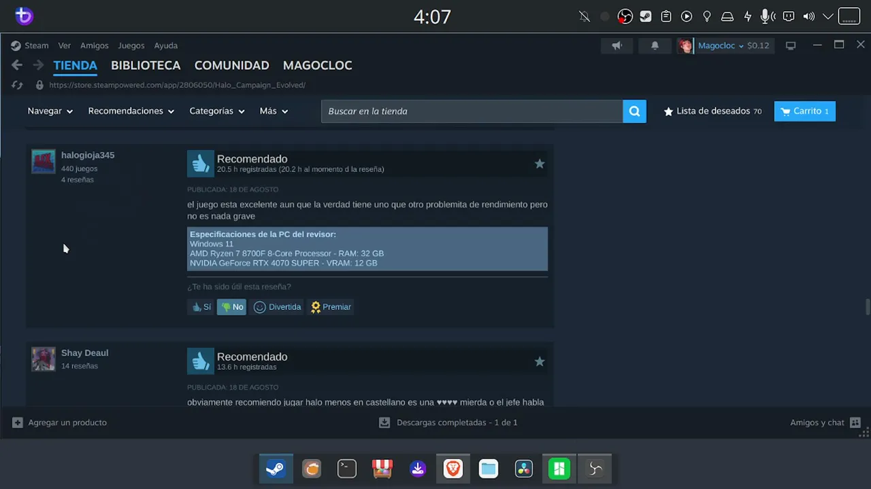Switch to Big Picture mode monitor icon
This screenshot has height=489, width=871.
(791, 46)
